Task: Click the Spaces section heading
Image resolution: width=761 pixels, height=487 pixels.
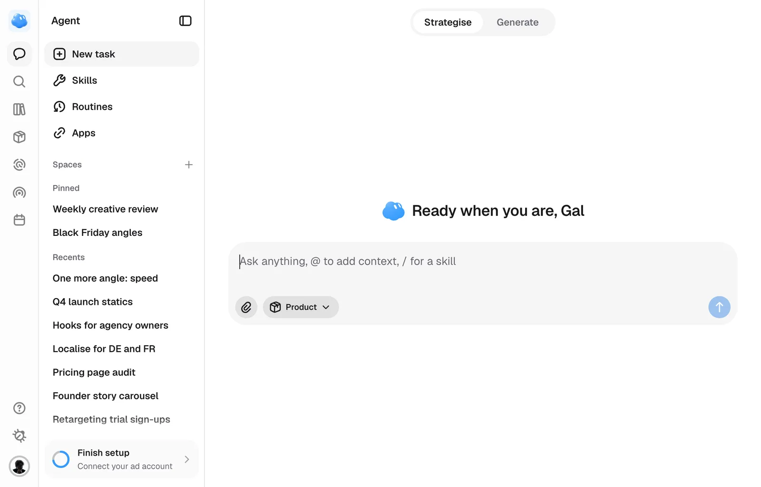Action: coord(67,165)
